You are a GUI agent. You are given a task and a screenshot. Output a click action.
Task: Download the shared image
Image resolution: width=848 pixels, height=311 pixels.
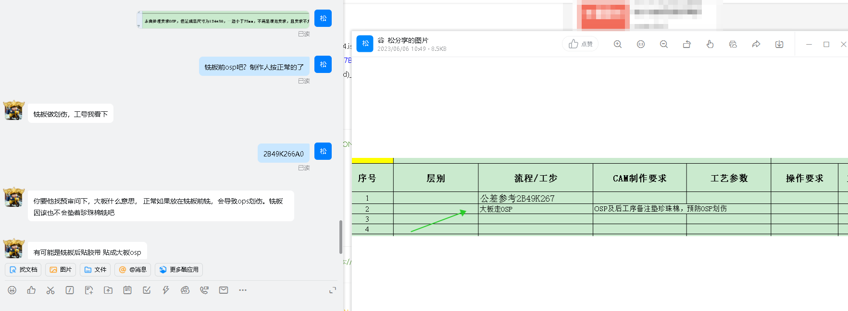click(x=779, y=44)
